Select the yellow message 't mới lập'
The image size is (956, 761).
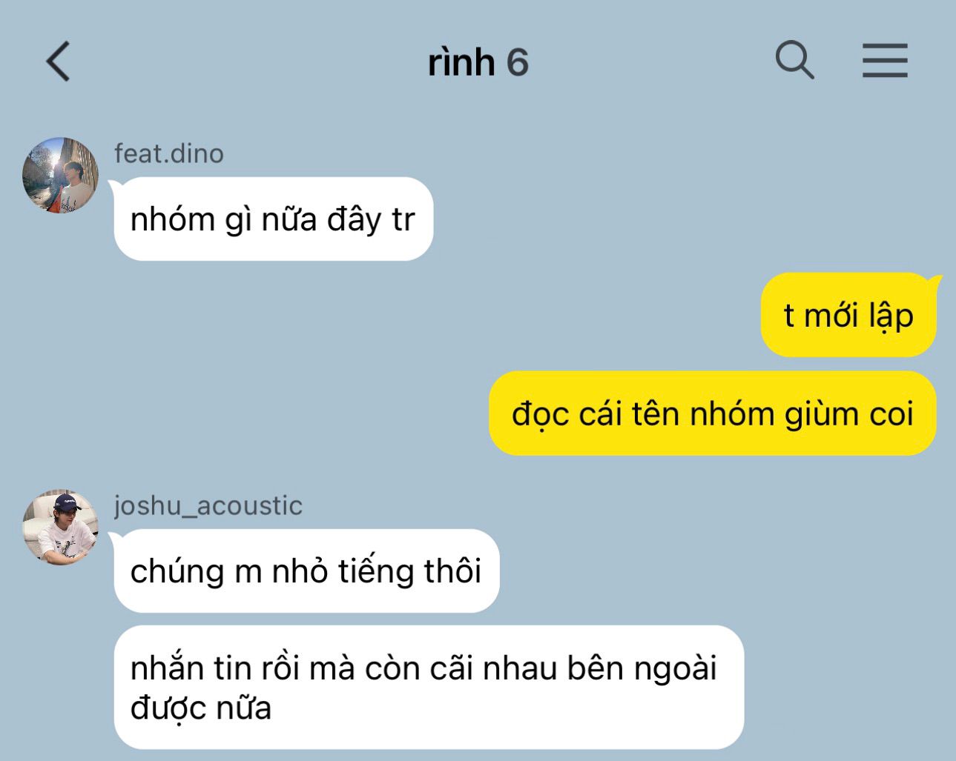(x=848, y=315)
